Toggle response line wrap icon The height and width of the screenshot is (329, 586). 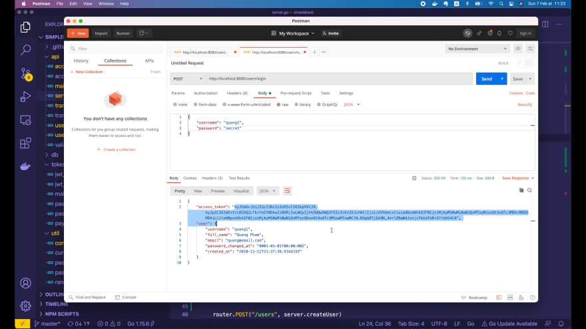(287, 191)
